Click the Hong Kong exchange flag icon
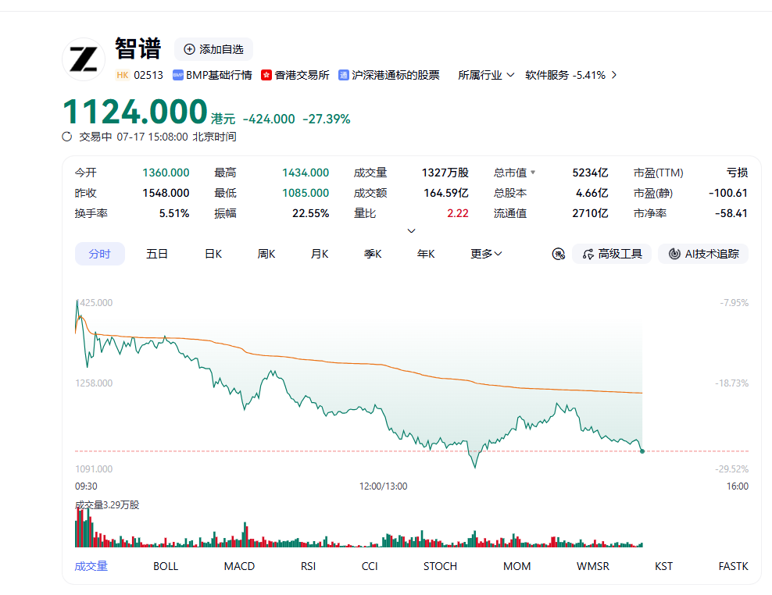Image resolution: width=772 pixels, height=595 pixels. [x=266, y=75]
